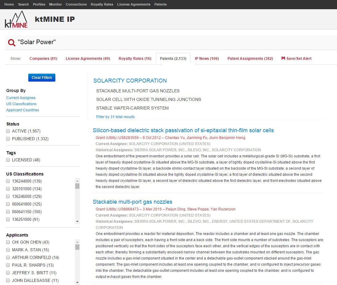Open Home in top navigation
This screenshot has height=285, width=337.
(9, 4)
